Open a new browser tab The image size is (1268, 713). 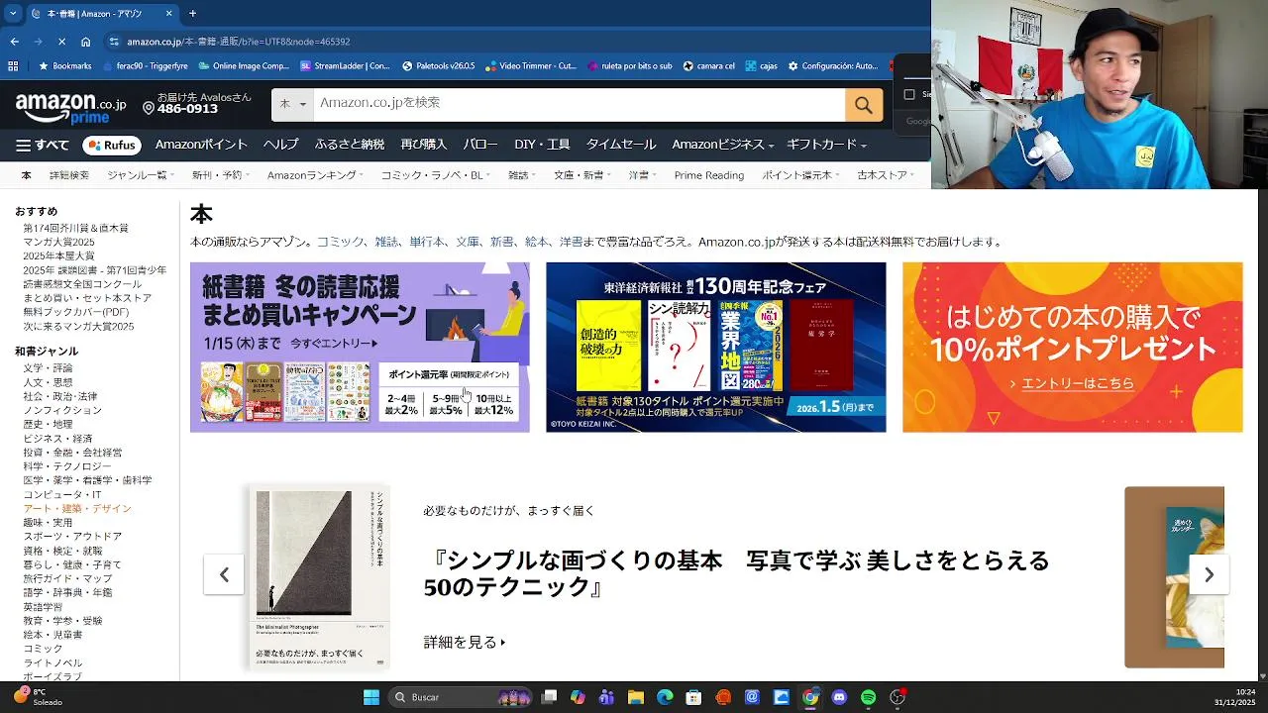coord(192,14)
